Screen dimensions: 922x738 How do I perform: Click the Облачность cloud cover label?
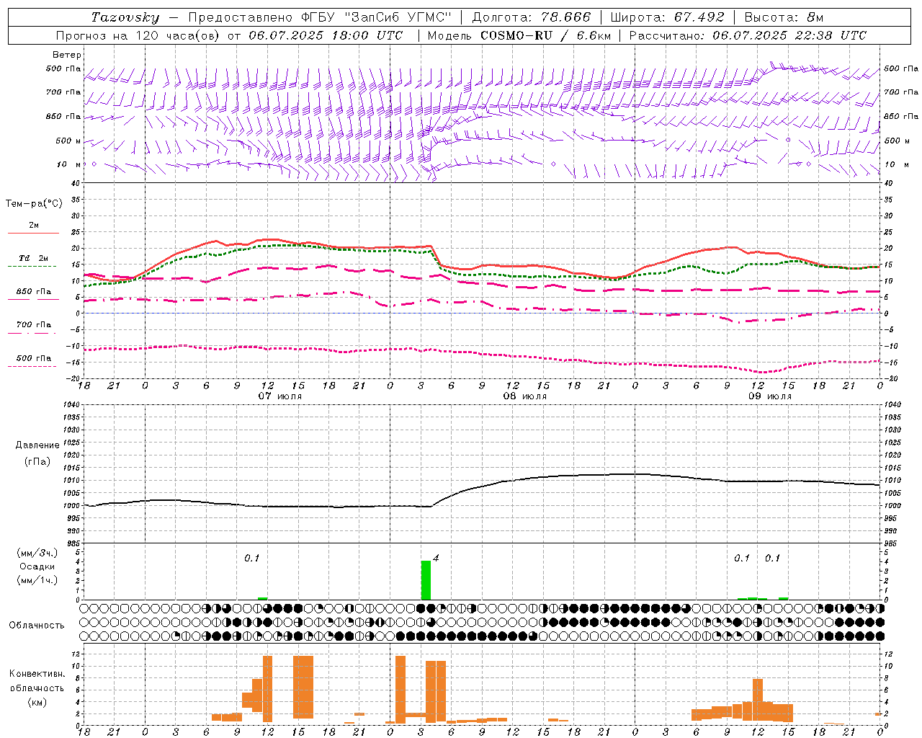click(37, 625)
